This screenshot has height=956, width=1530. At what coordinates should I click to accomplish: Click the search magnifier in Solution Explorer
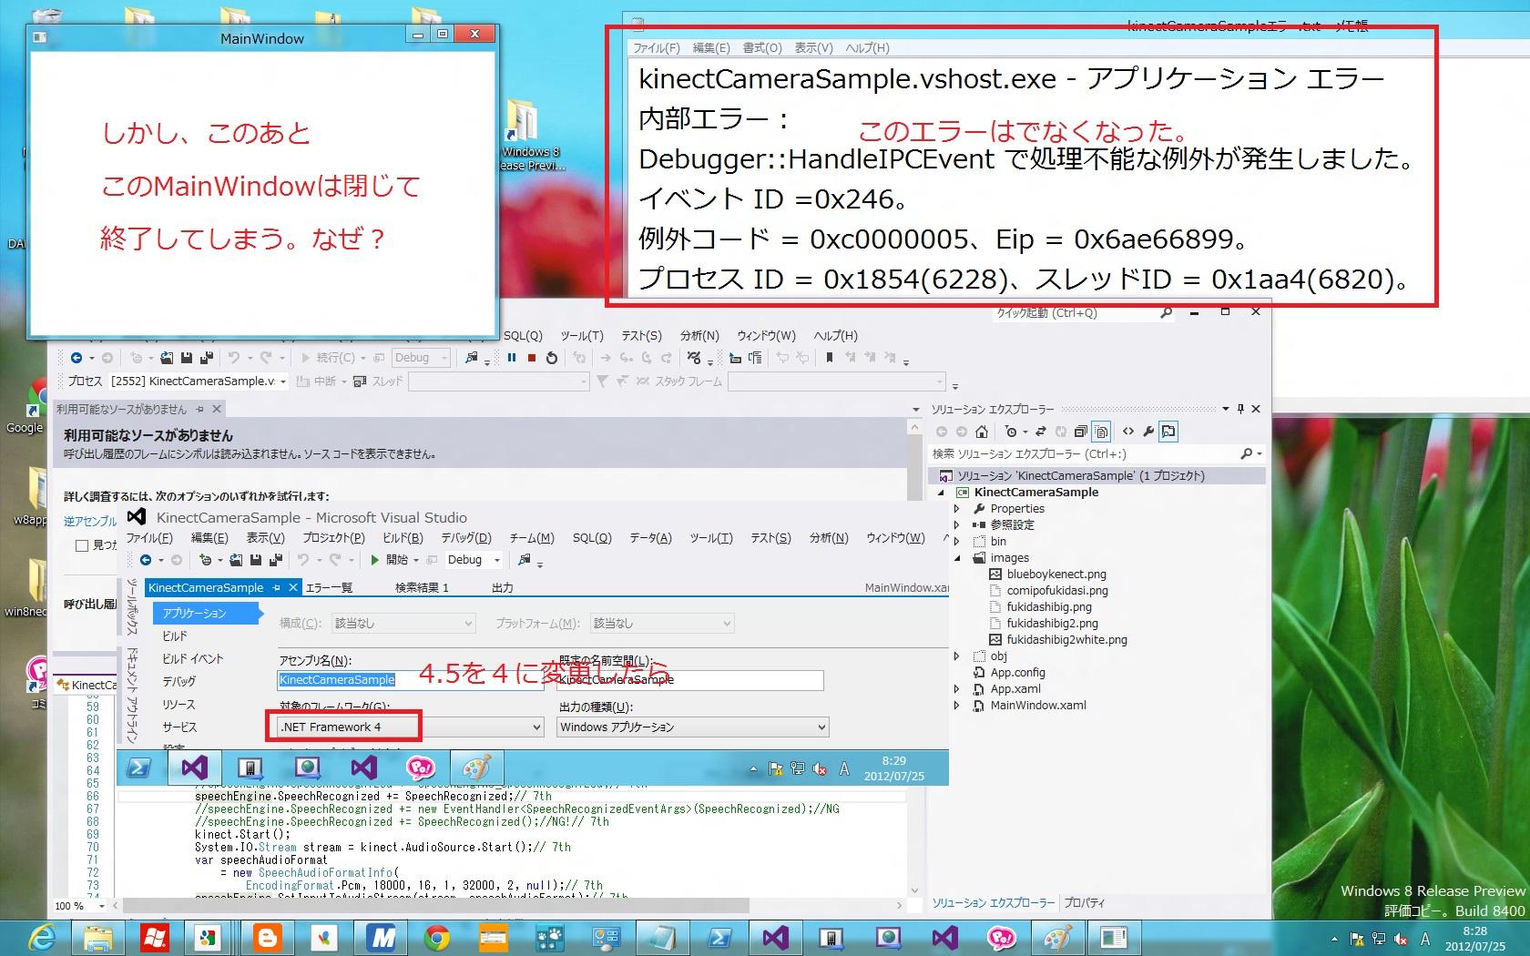tap(1247, 453)
